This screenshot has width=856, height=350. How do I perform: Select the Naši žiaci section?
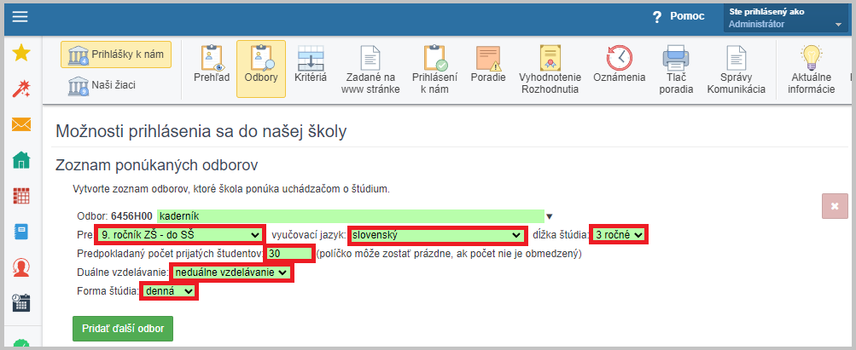click(x=102, y=85)
